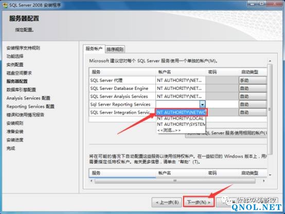Open the Reporting Services account name dropdown arrow
The image size is (285, 214).
coord(203,104)
